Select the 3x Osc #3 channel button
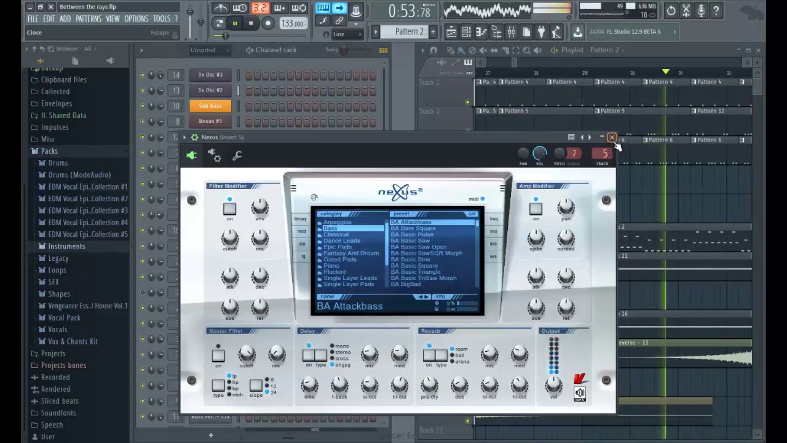 [x=210, y=74]
